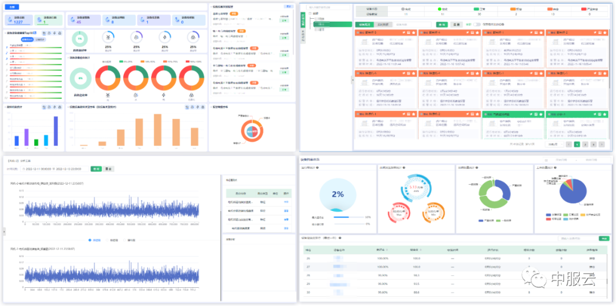Open the date range picker showing 2022-12-11 in the analysis tool
This screenshot has height=306, width=616.
55,169
